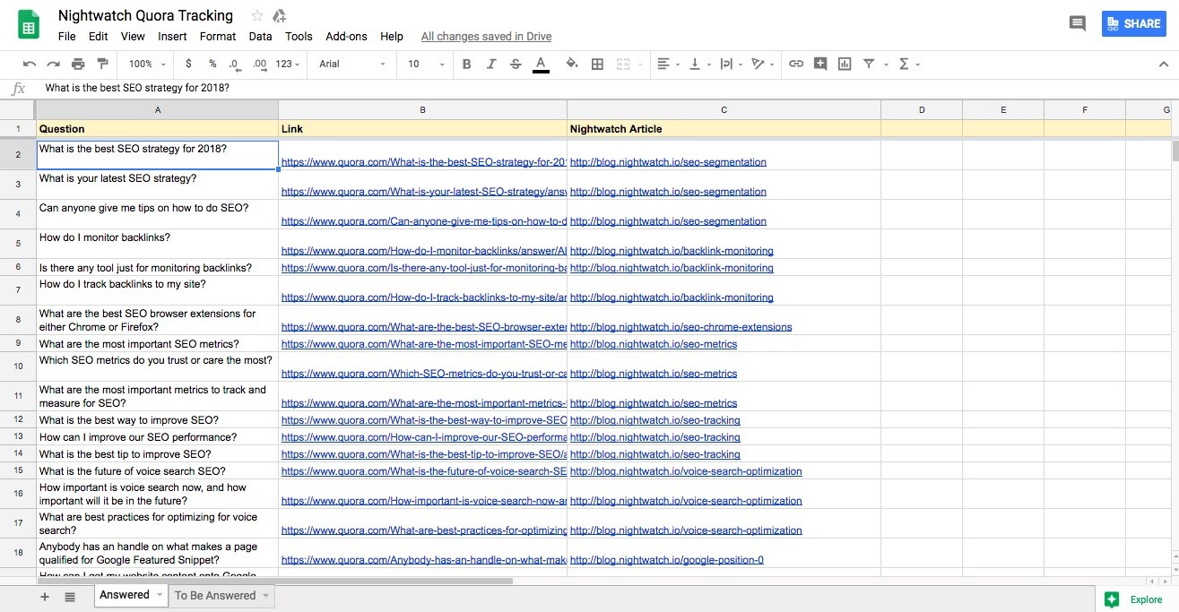Click the Insert chart icon

click(x=844, y=64)
